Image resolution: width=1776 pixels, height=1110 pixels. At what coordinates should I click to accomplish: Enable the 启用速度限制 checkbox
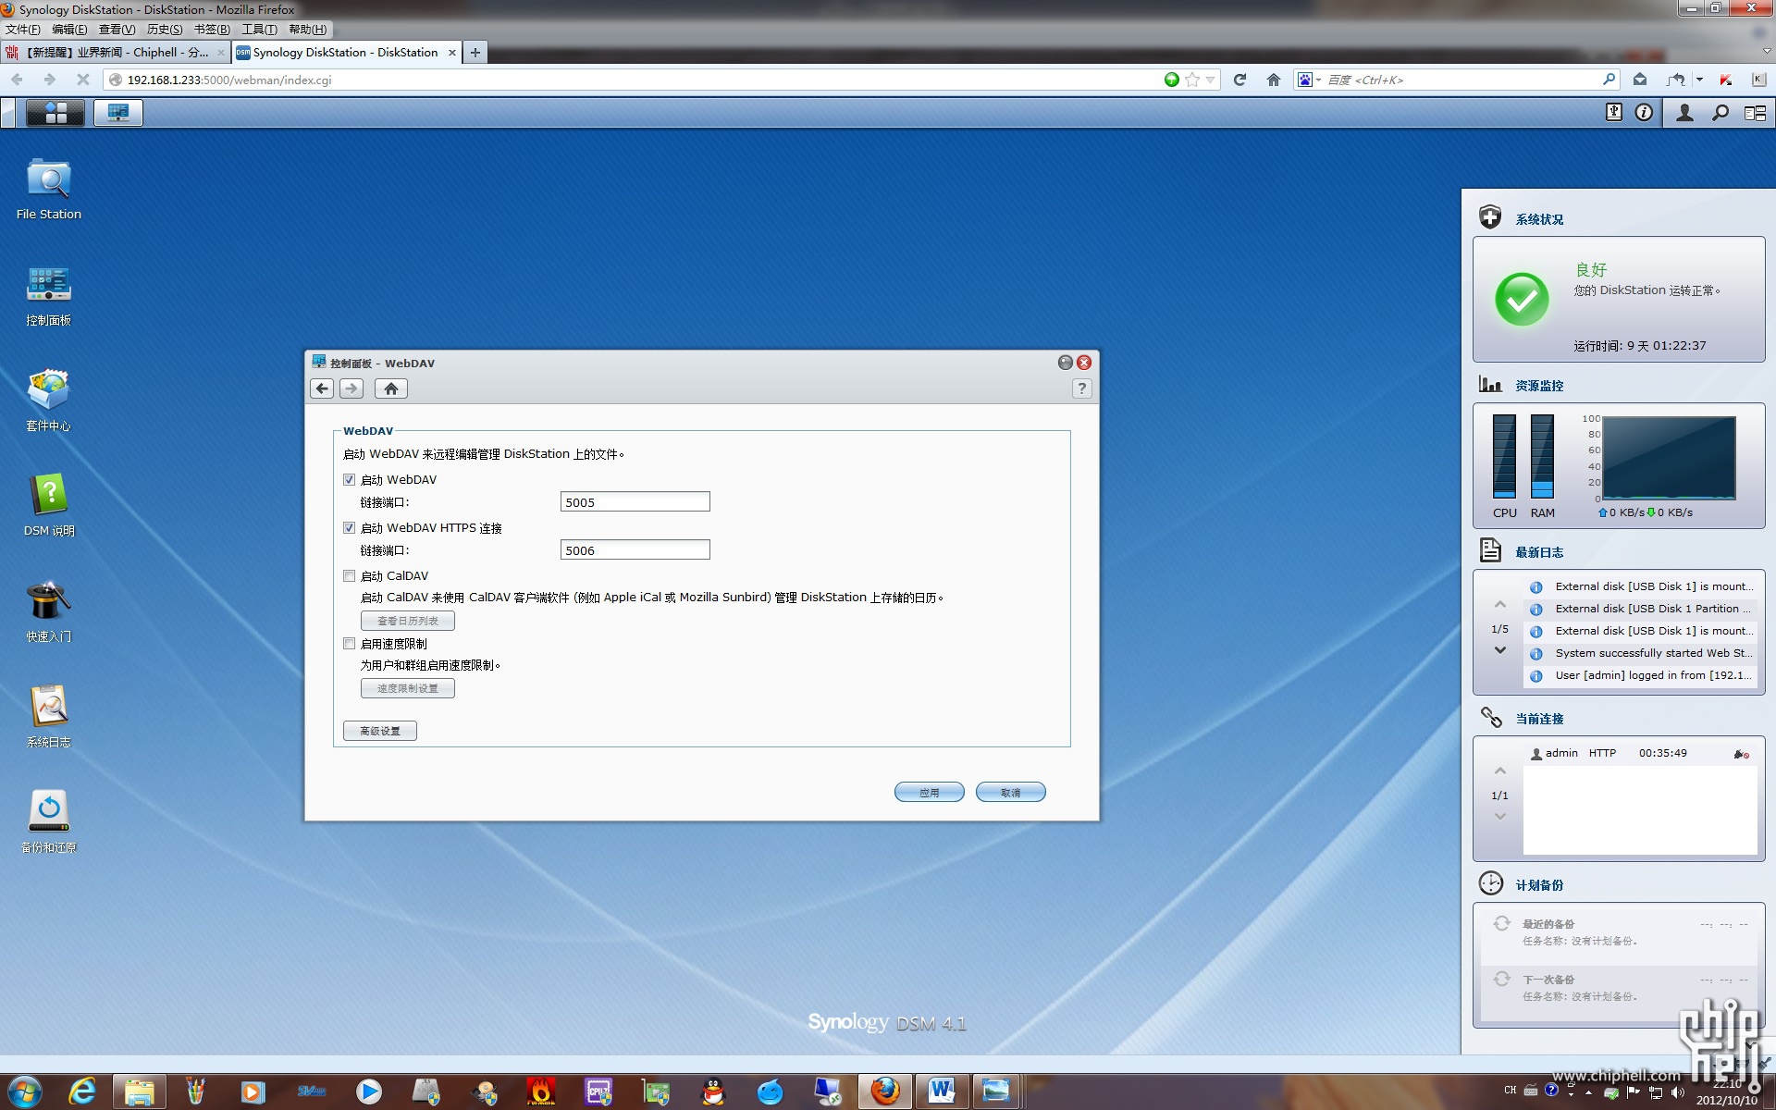(x=350, y=643)
